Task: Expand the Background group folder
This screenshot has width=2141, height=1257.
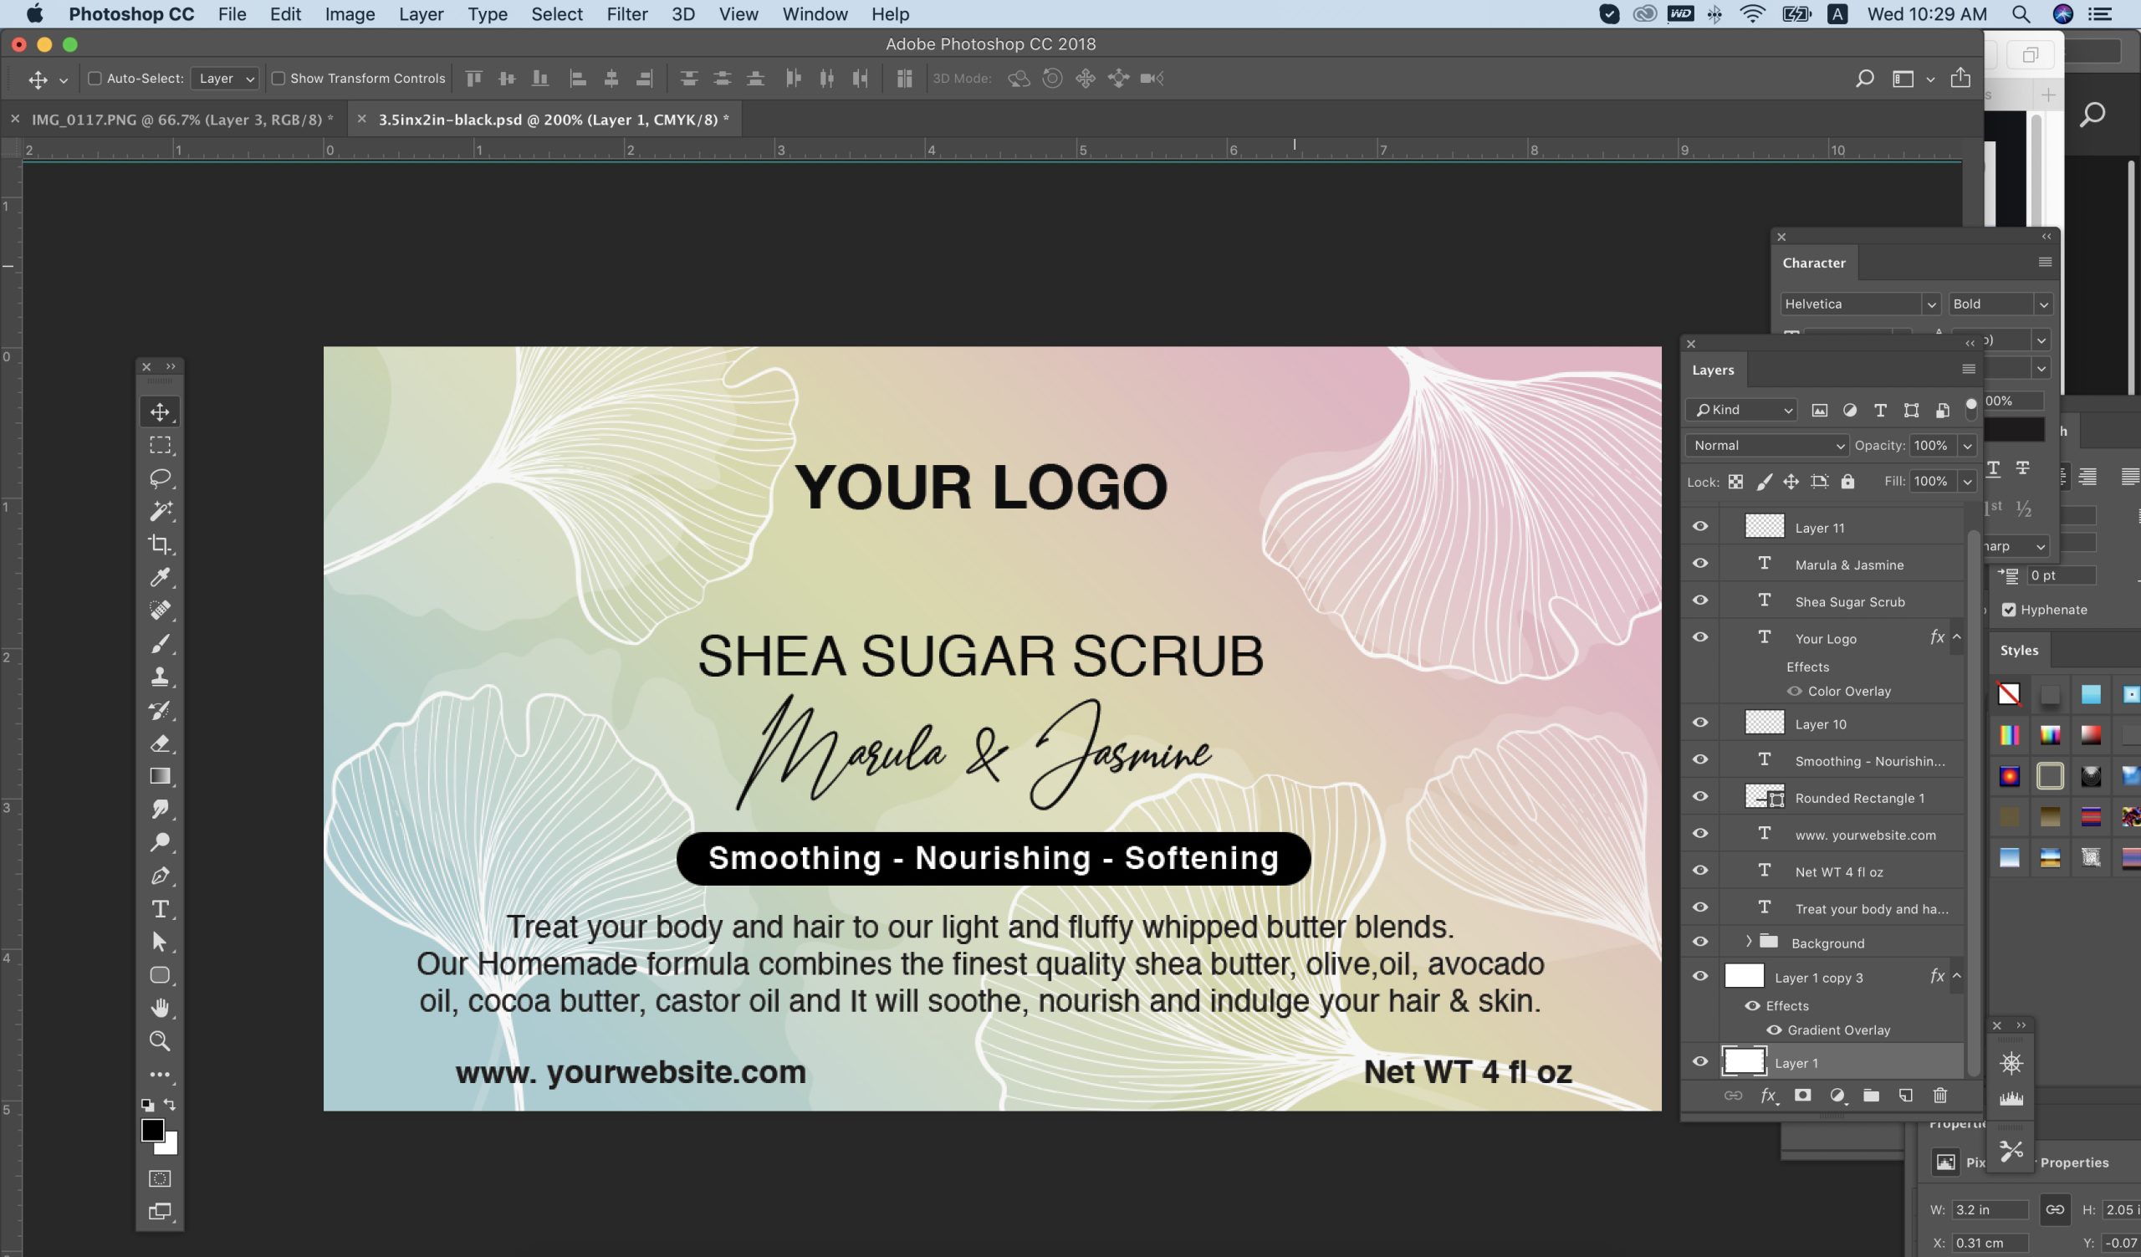Action: [1749, 941]
